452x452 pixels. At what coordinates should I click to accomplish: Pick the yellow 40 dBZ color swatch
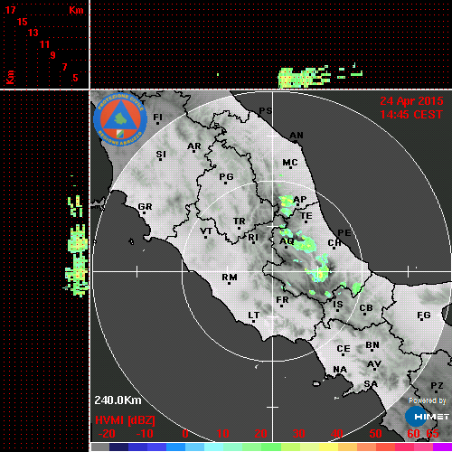[x=328, y=447]
